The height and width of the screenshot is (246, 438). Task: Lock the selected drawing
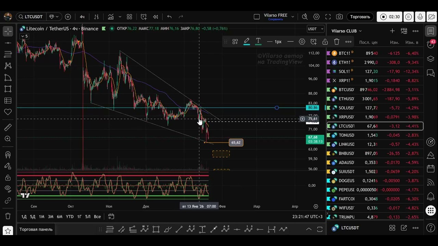click(325, 42)
